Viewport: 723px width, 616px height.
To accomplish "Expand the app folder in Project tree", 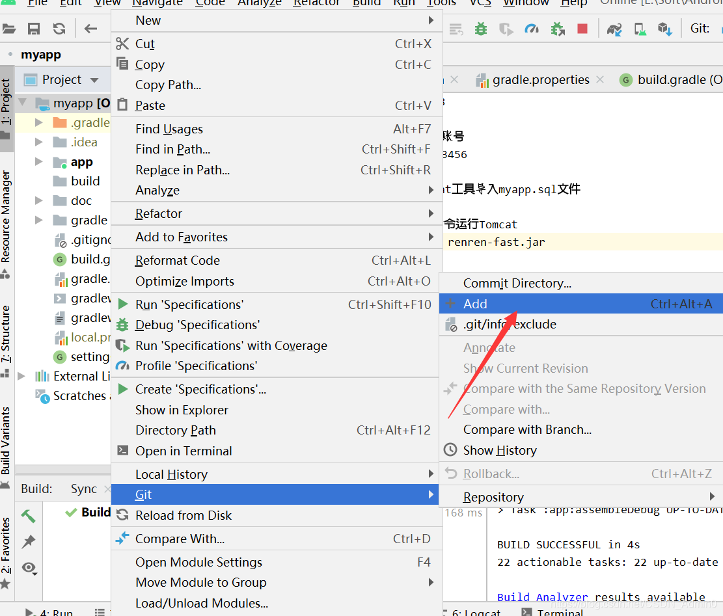I will pos(38,161).
